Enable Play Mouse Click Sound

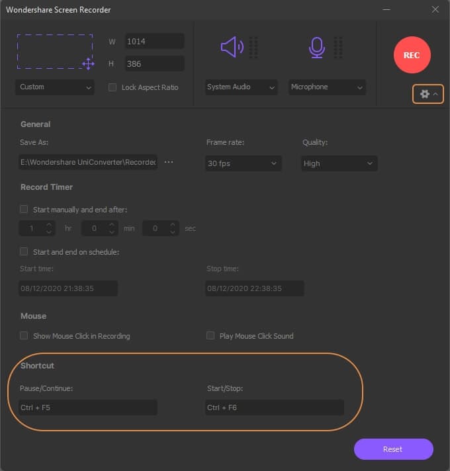210,335
